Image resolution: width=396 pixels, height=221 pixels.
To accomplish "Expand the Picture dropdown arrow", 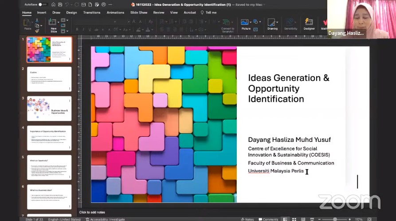I will tap(251, 22).
